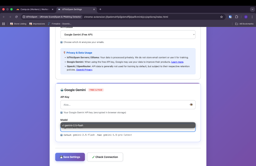Expand the tab search chevron
The height and width of the screenshot is (166, 256).
point(252,9)
